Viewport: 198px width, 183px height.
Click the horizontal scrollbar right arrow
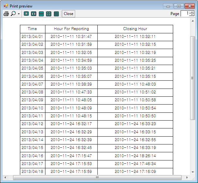[188, 177]
